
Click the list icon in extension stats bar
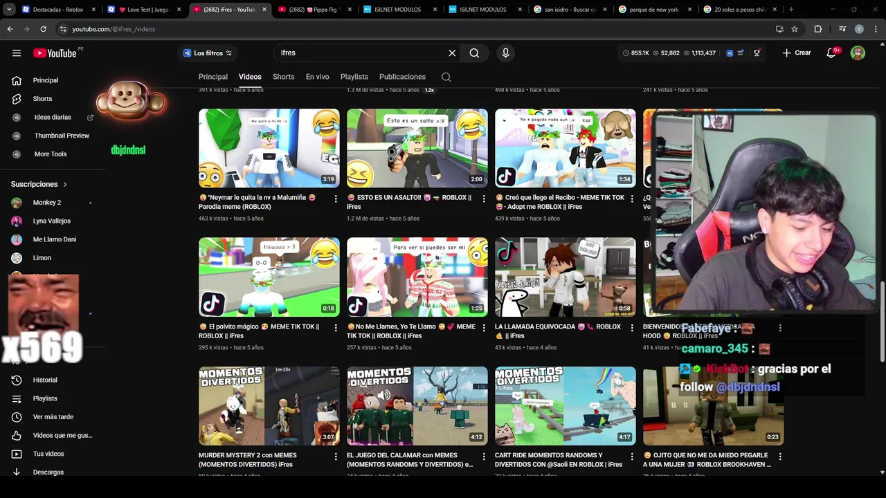pyautogui.click(x=741, y=53)
